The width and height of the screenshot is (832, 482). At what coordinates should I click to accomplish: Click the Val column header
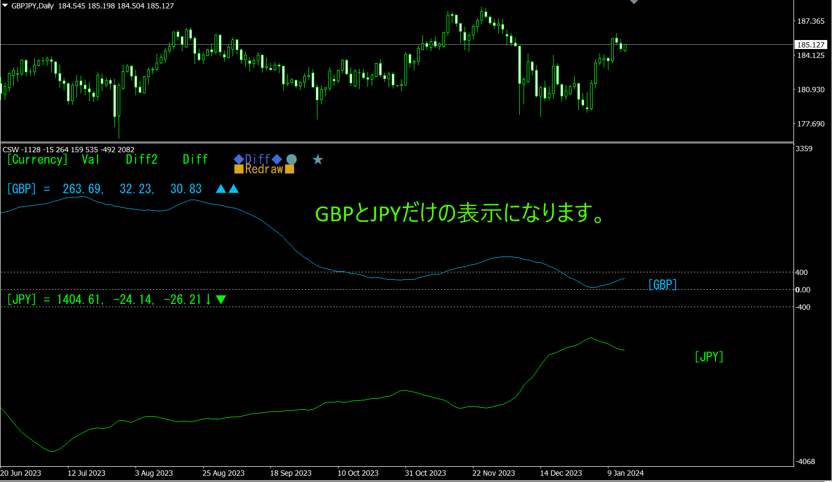(x=91, y=160)
